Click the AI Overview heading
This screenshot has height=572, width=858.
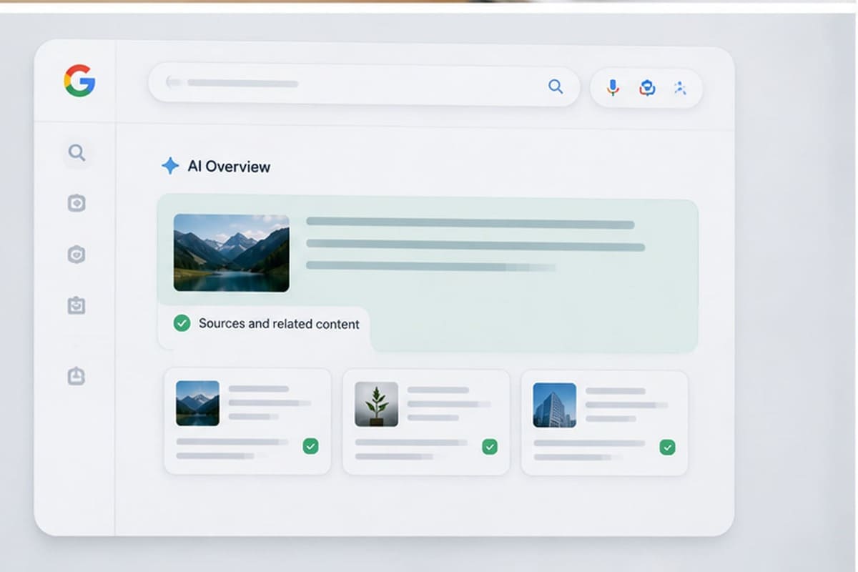[x=229, y=167]
